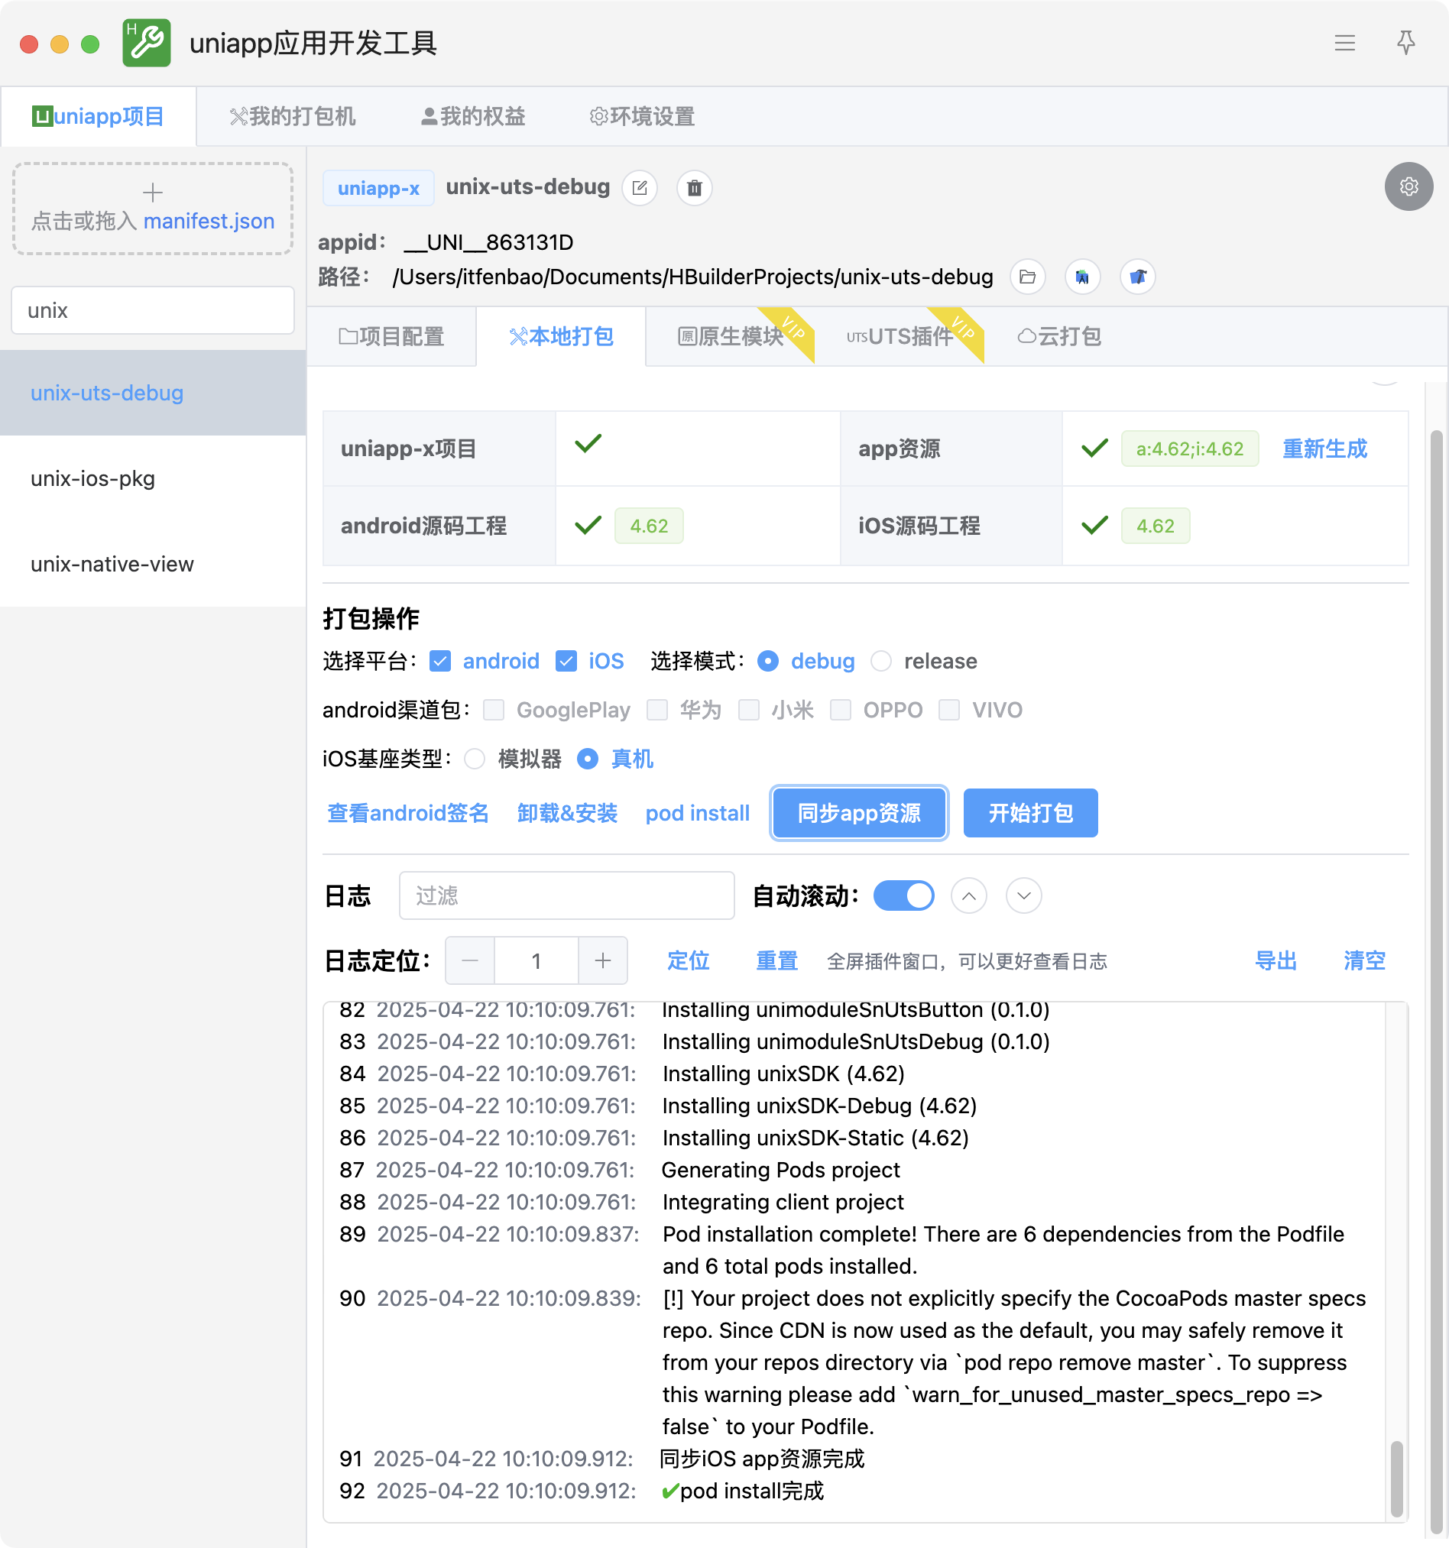Open 我的打包机 tab
Screen dimensions: 1449x1548
click(x=292, y=117)
